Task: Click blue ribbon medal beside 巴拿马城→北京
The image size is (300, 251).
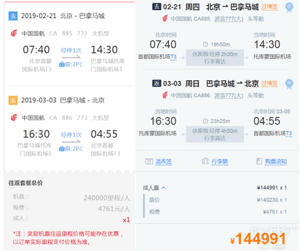Action: [x=289, y=85]
